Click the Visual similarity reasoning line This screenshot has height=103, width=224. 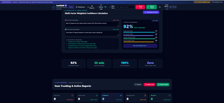point(81,44)
